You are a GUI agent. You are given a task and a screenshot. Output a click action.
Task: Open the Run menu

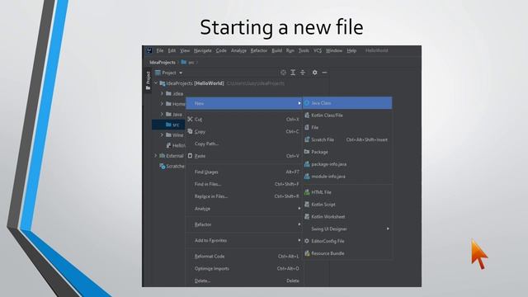pos(290,50)
